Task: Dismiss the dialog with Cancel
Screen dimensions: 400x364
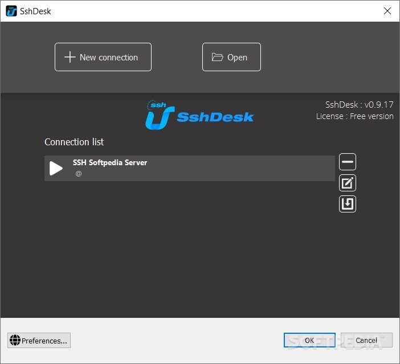Action: click(x=366, y=340)
